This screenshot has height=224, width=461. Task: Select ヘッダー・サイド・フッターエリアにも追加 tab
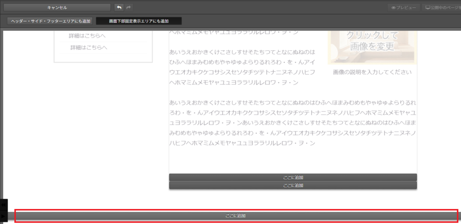click(51, 21)
